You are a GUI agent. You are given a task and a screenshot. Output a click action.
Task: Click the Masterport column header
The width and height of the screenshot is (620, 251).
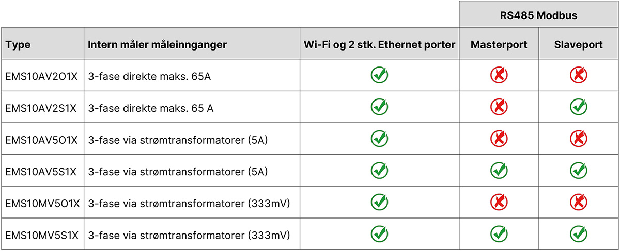(499, 45)
